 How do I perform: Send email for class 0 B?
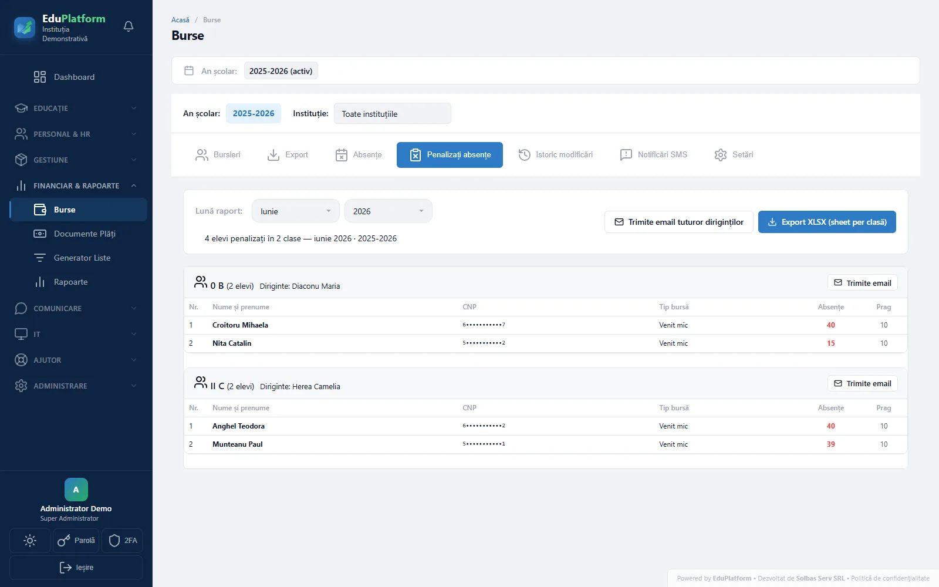click(863, 283)
